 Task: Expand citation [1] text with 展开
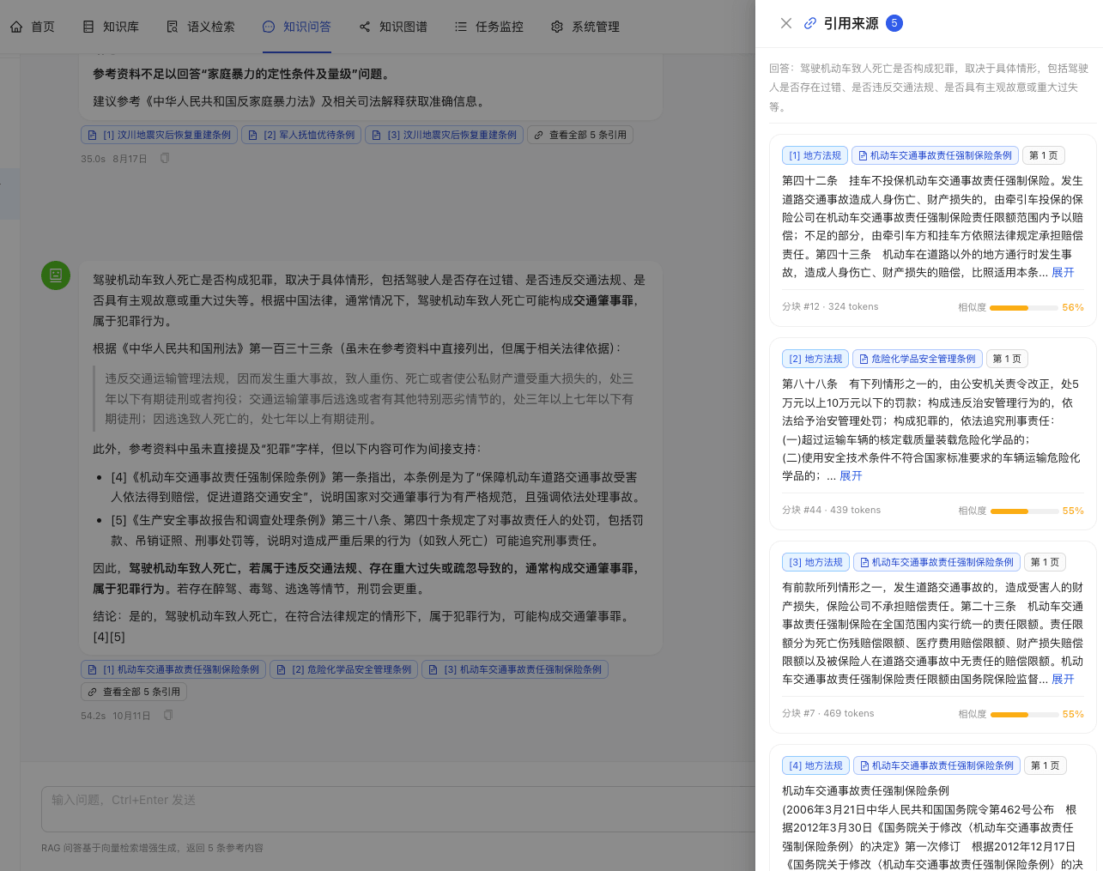1063,272
